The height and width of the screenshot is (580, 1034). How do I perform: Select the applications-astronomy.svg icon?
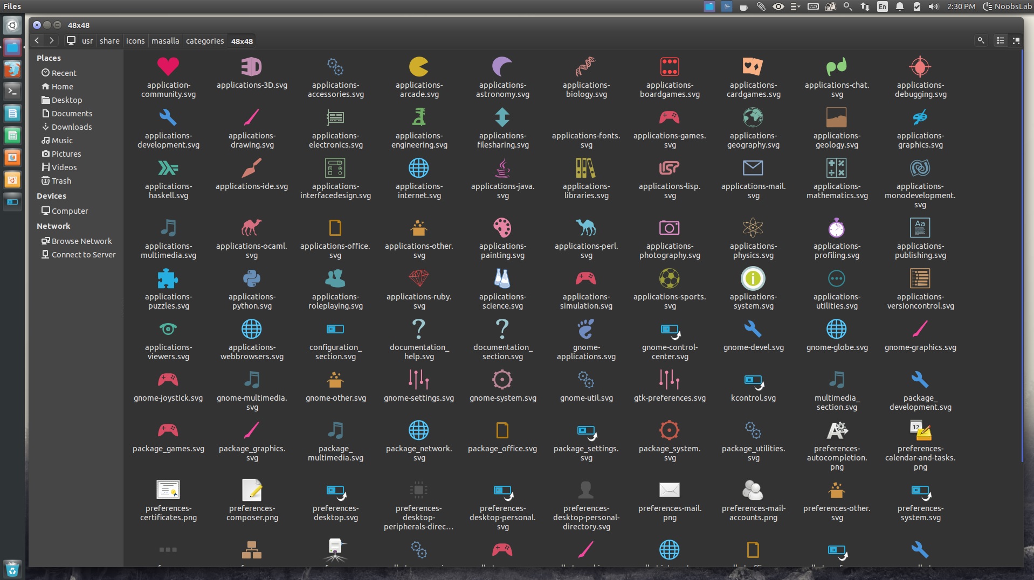[x=502, y=66]
